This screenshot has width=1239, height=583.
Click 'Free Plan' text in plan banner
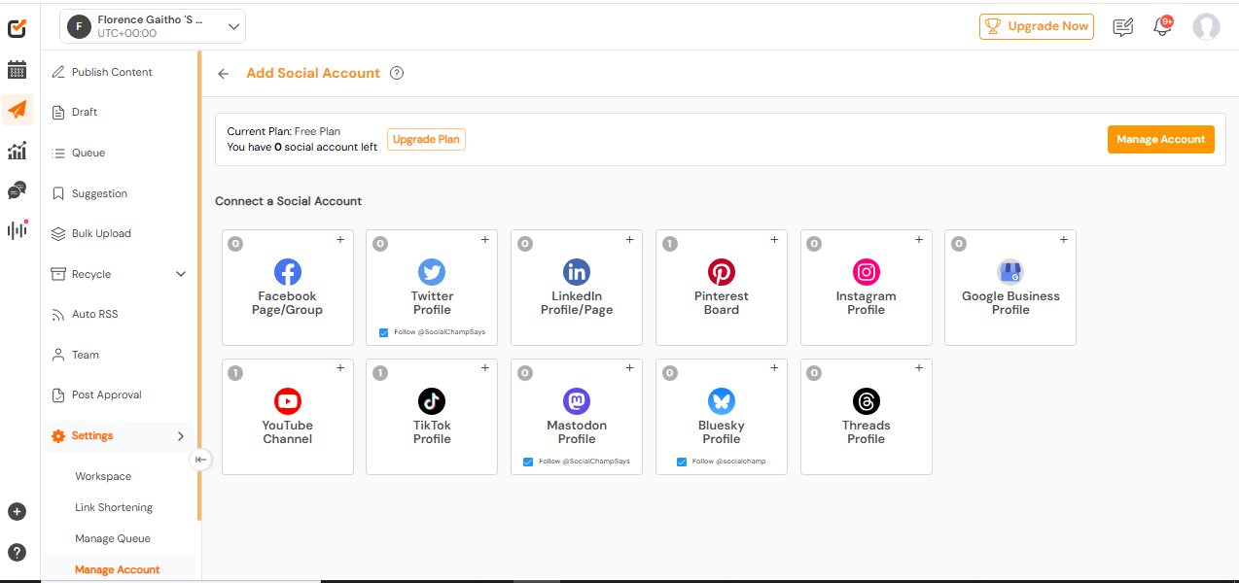coord(317,131)
